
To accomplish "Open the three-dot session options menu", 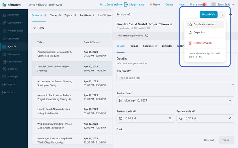I will (222, 14).
